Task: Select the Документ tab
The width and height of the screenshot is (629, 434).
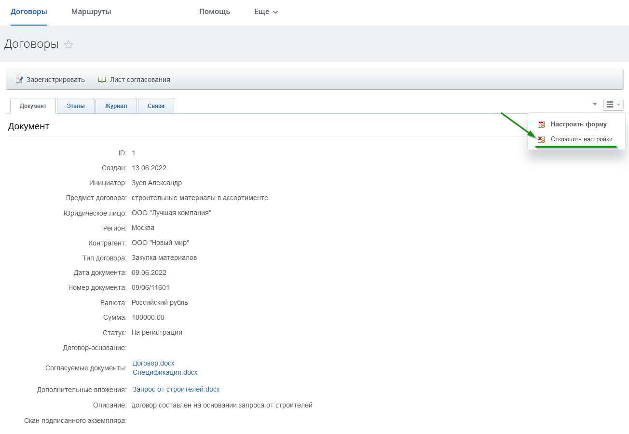Action: (33, 106)
